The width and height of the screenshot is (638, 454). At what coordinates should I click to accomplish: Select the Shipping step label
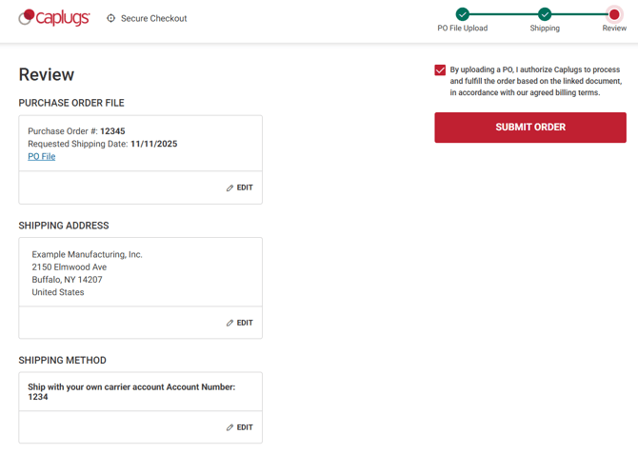click(x=545, y=29)
